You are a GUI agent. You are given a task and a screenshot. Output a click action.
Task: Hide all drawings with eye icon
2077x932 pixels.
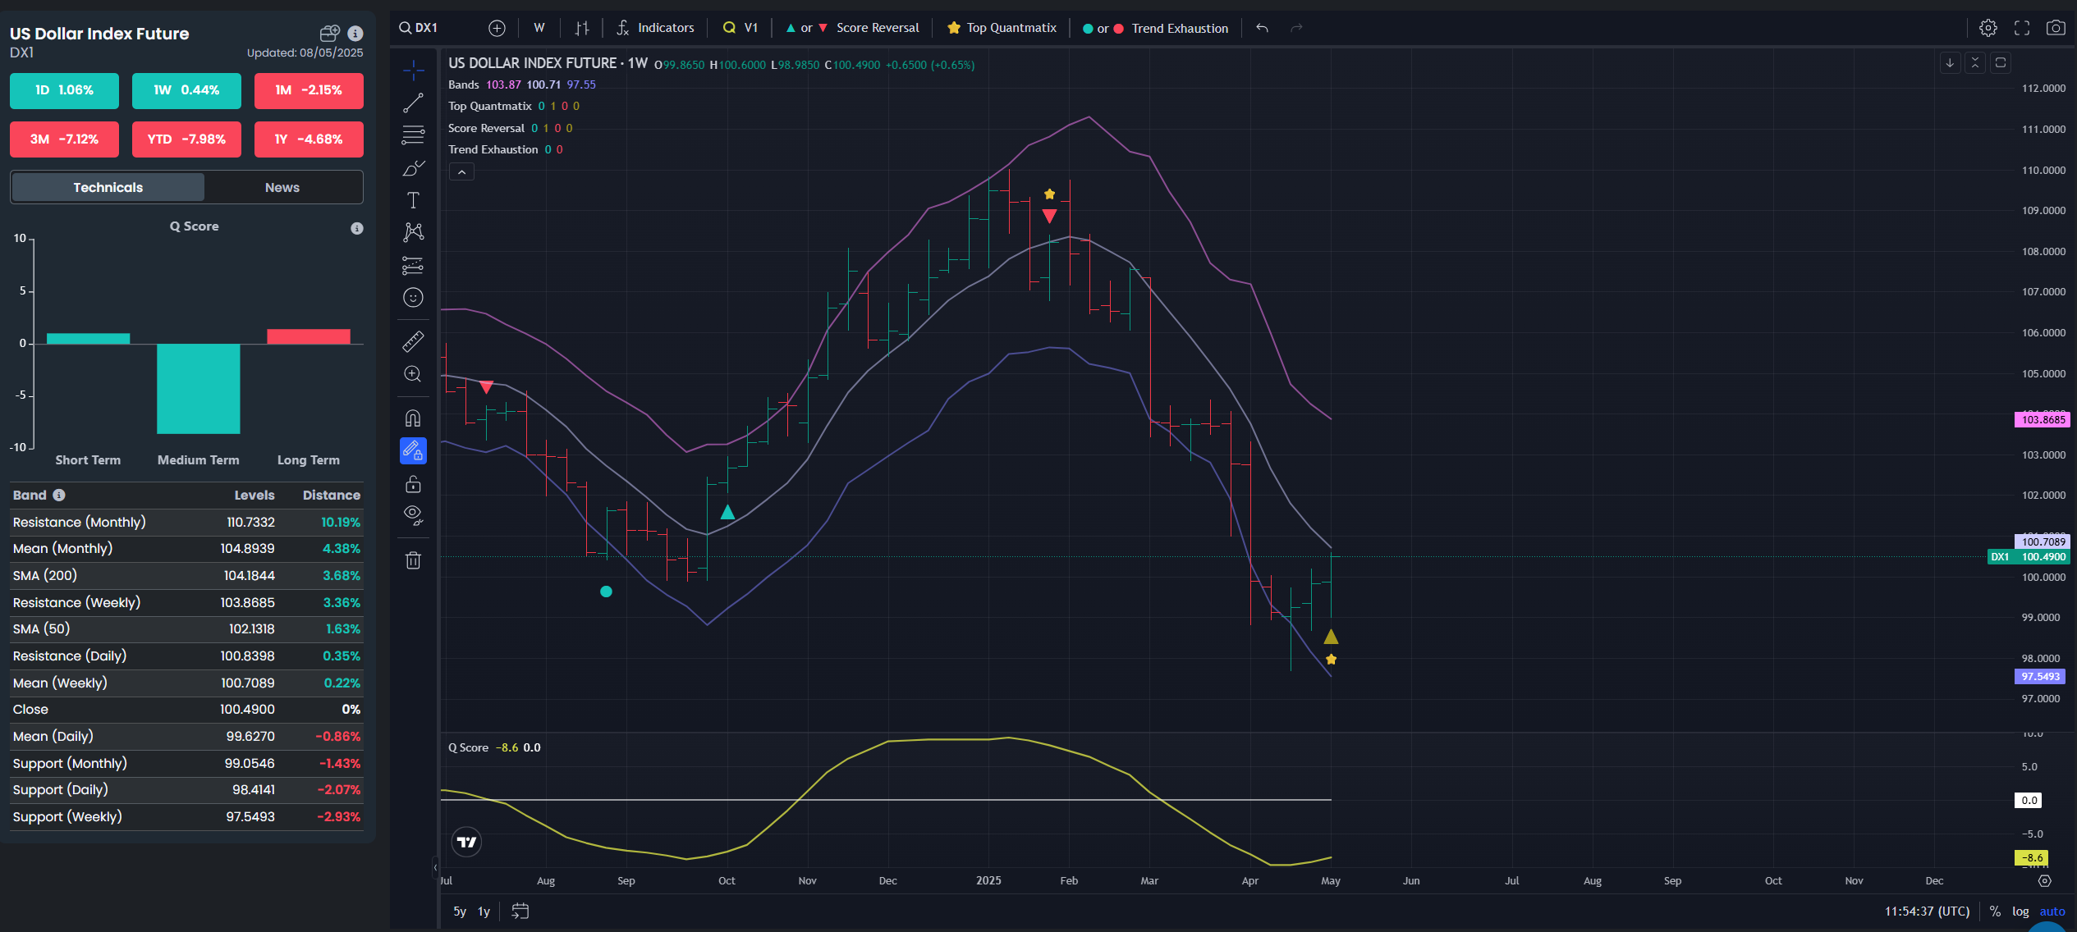[413, 515]
